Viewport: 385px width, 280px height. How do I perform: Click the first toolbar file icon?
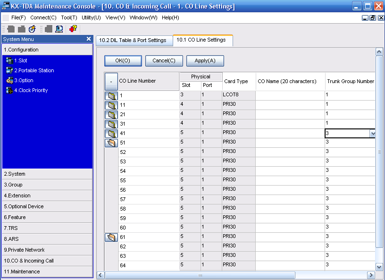click(x=11, y=29)
